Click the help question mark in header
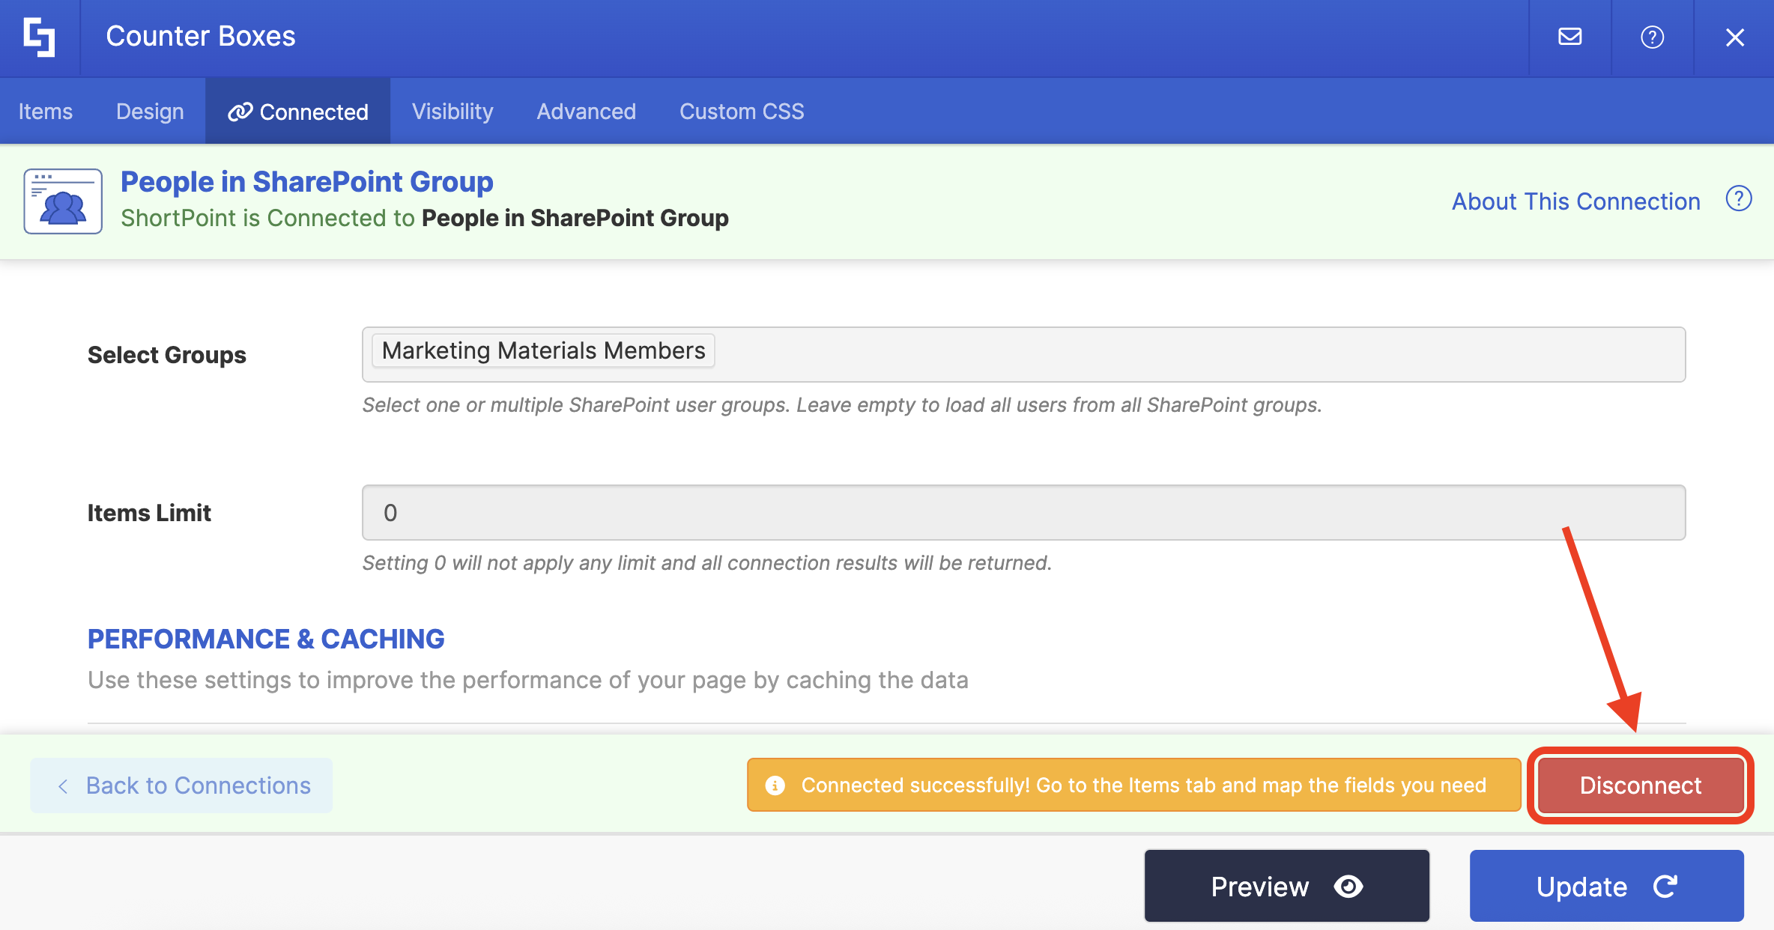 pos(1652,37)
